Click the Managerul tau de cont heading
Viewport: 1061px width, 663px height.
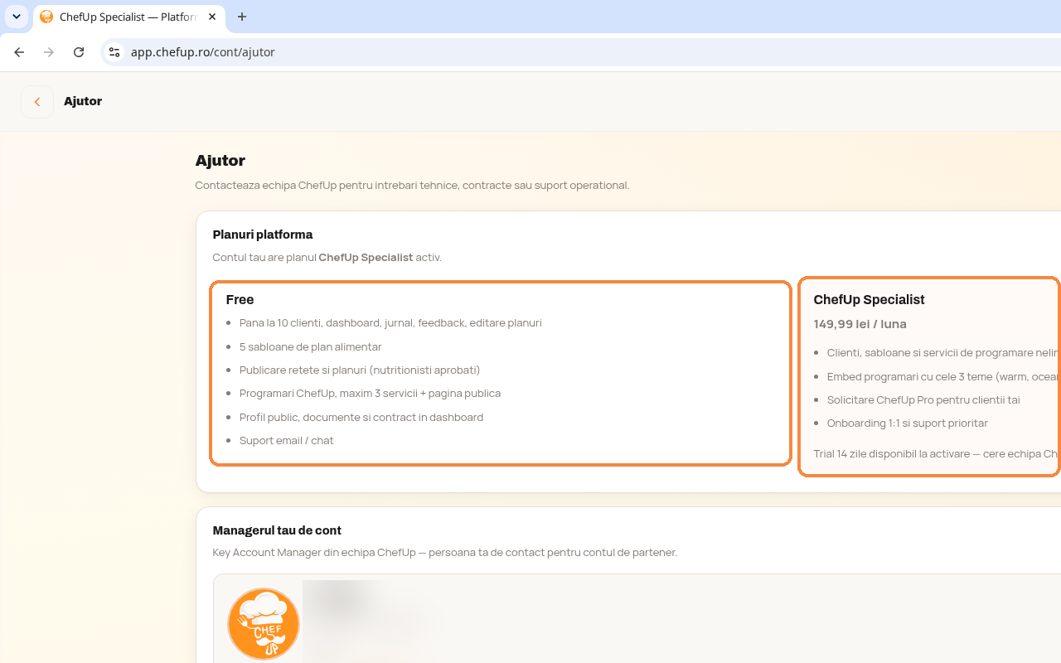point(277,530)
